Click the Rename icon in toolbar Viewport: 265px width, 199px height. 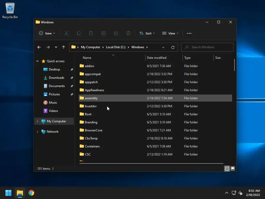click(x=104, y=33)
